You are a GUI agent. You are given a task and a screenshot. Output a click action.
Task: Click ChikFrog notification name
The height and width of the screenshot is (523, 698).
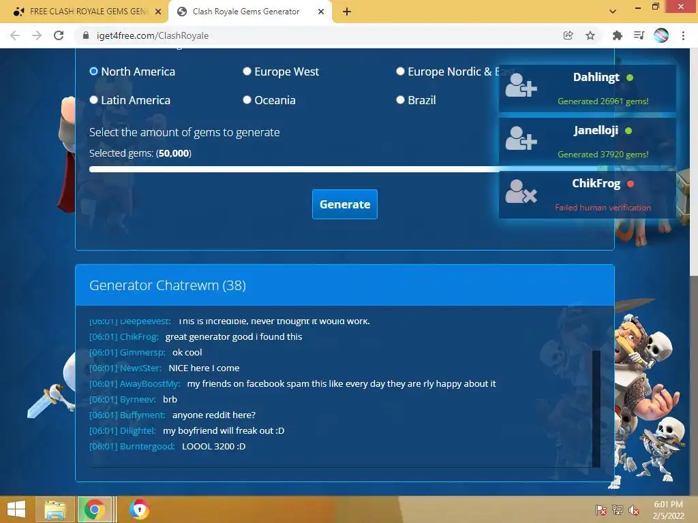(596, 184)
